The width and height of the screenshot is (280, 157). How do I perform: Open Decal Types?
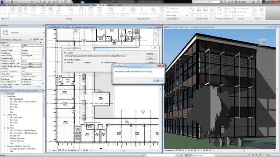pos(206,12)
